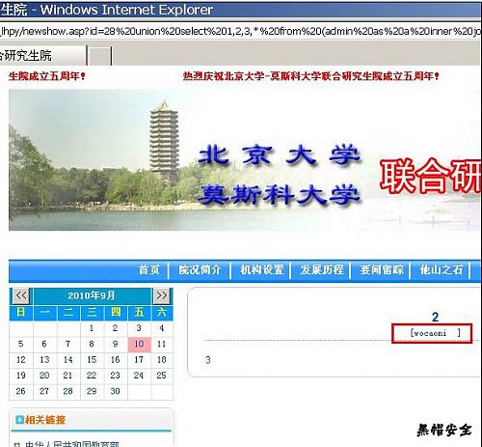Select calendar day 28
The width and height of the screenshot is (482, 447).
(x=68, y=391)
